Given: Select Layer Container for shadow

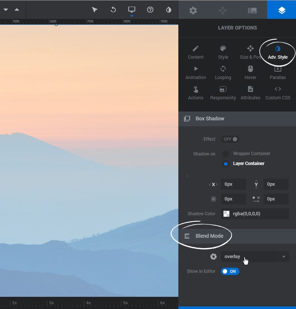Looking at the screenshot, I should (225, 164).
